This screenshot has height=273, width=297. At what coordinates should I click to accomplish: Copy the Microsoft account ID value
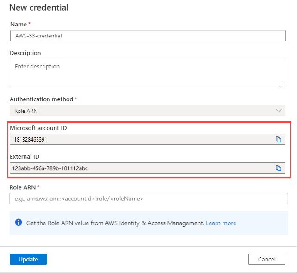tap(278, 139)
